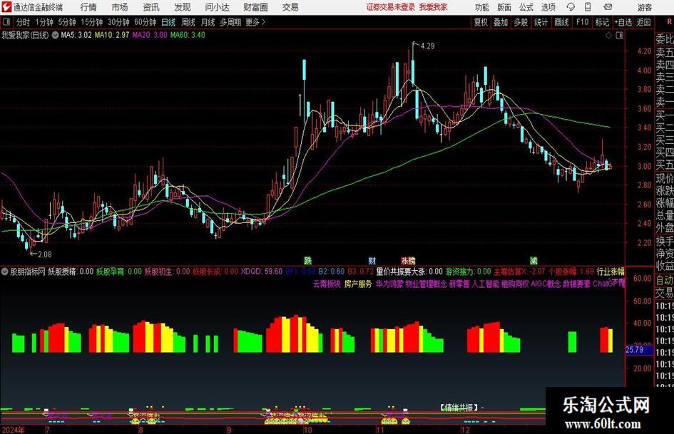Open the 选项 menu

pos(548,7)
